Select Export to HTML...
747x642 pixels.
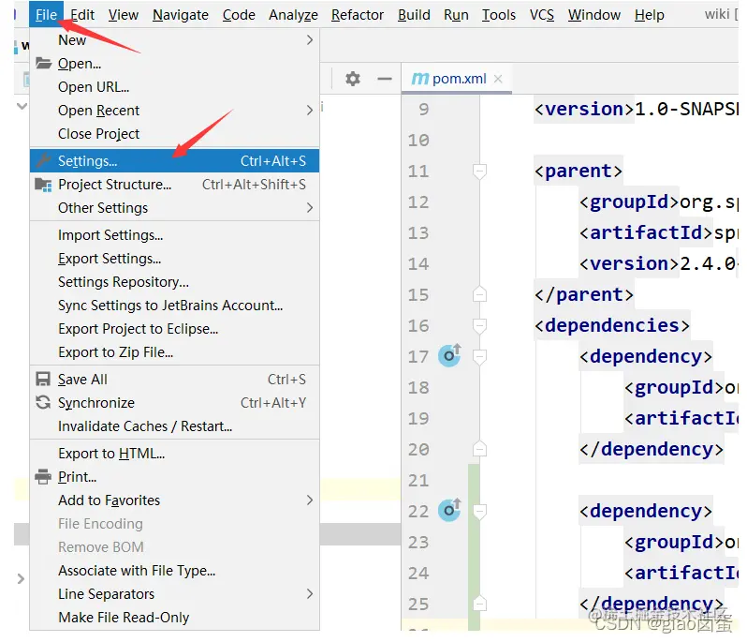pos(174,453)
